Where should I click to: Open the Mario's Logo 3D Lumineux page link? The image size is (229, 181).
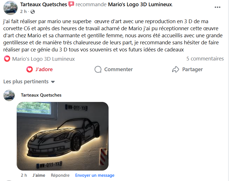[x=140, y=4]
